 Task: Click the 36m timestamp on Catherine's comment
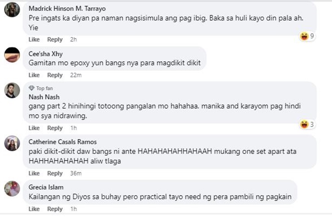pos(76,173)
